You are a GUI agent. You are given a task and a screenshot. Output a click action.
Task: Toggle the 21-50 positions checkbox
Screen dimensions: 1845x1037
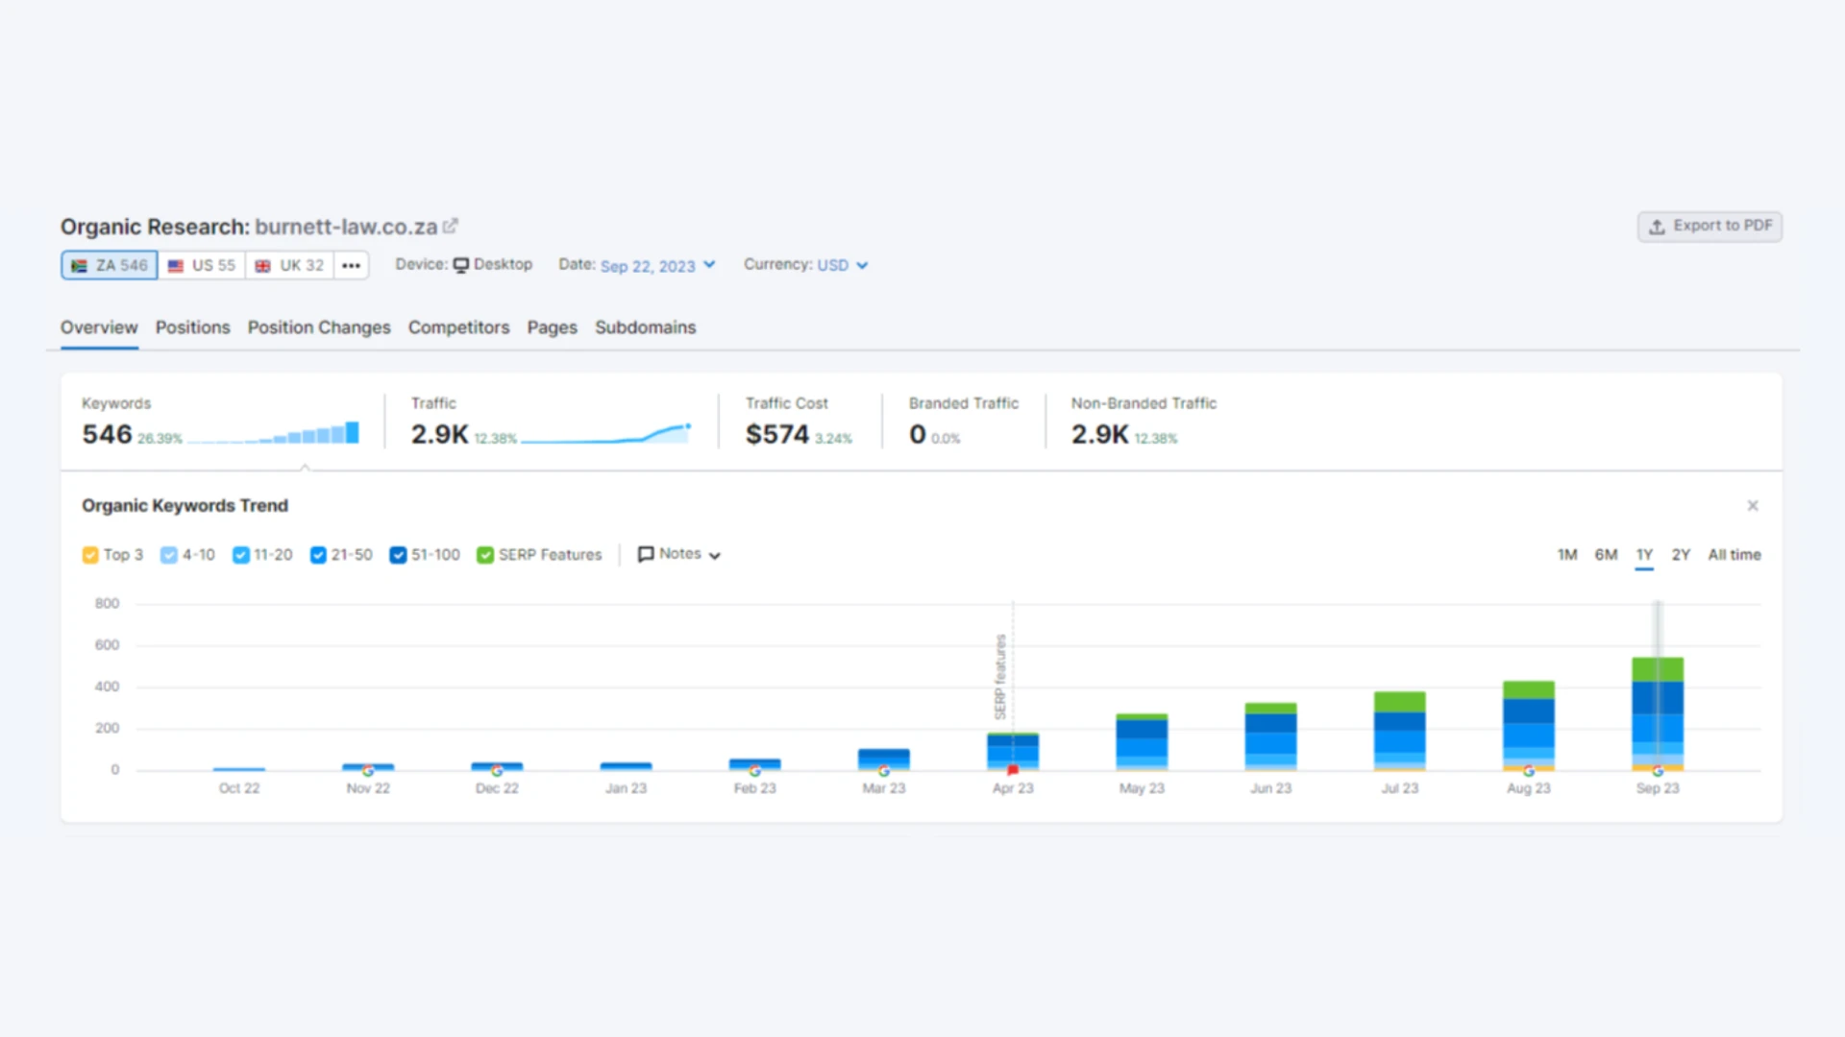[x=318, y=555]
